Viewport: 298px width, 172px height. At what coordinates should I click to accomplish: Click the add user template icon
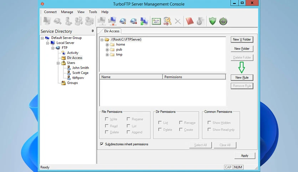point(89,21)
